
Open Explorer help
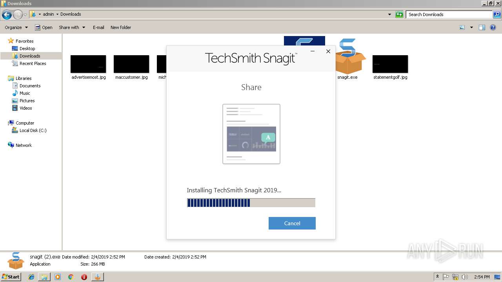pos(493,27)
